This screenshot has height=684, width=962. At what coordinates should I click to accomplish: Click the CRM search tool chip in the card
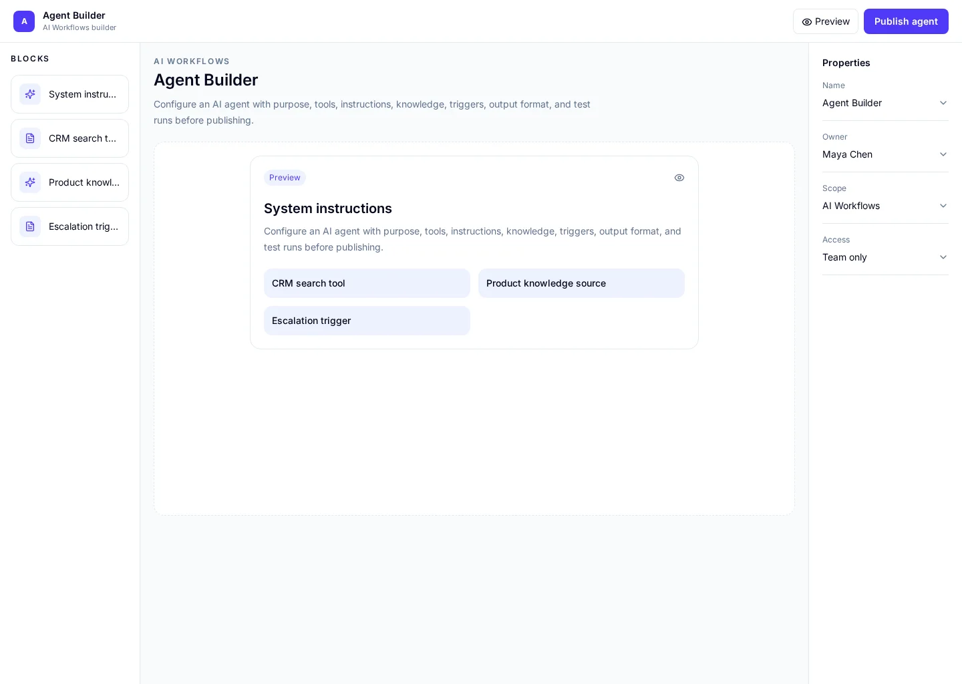(x=367, y=283)
